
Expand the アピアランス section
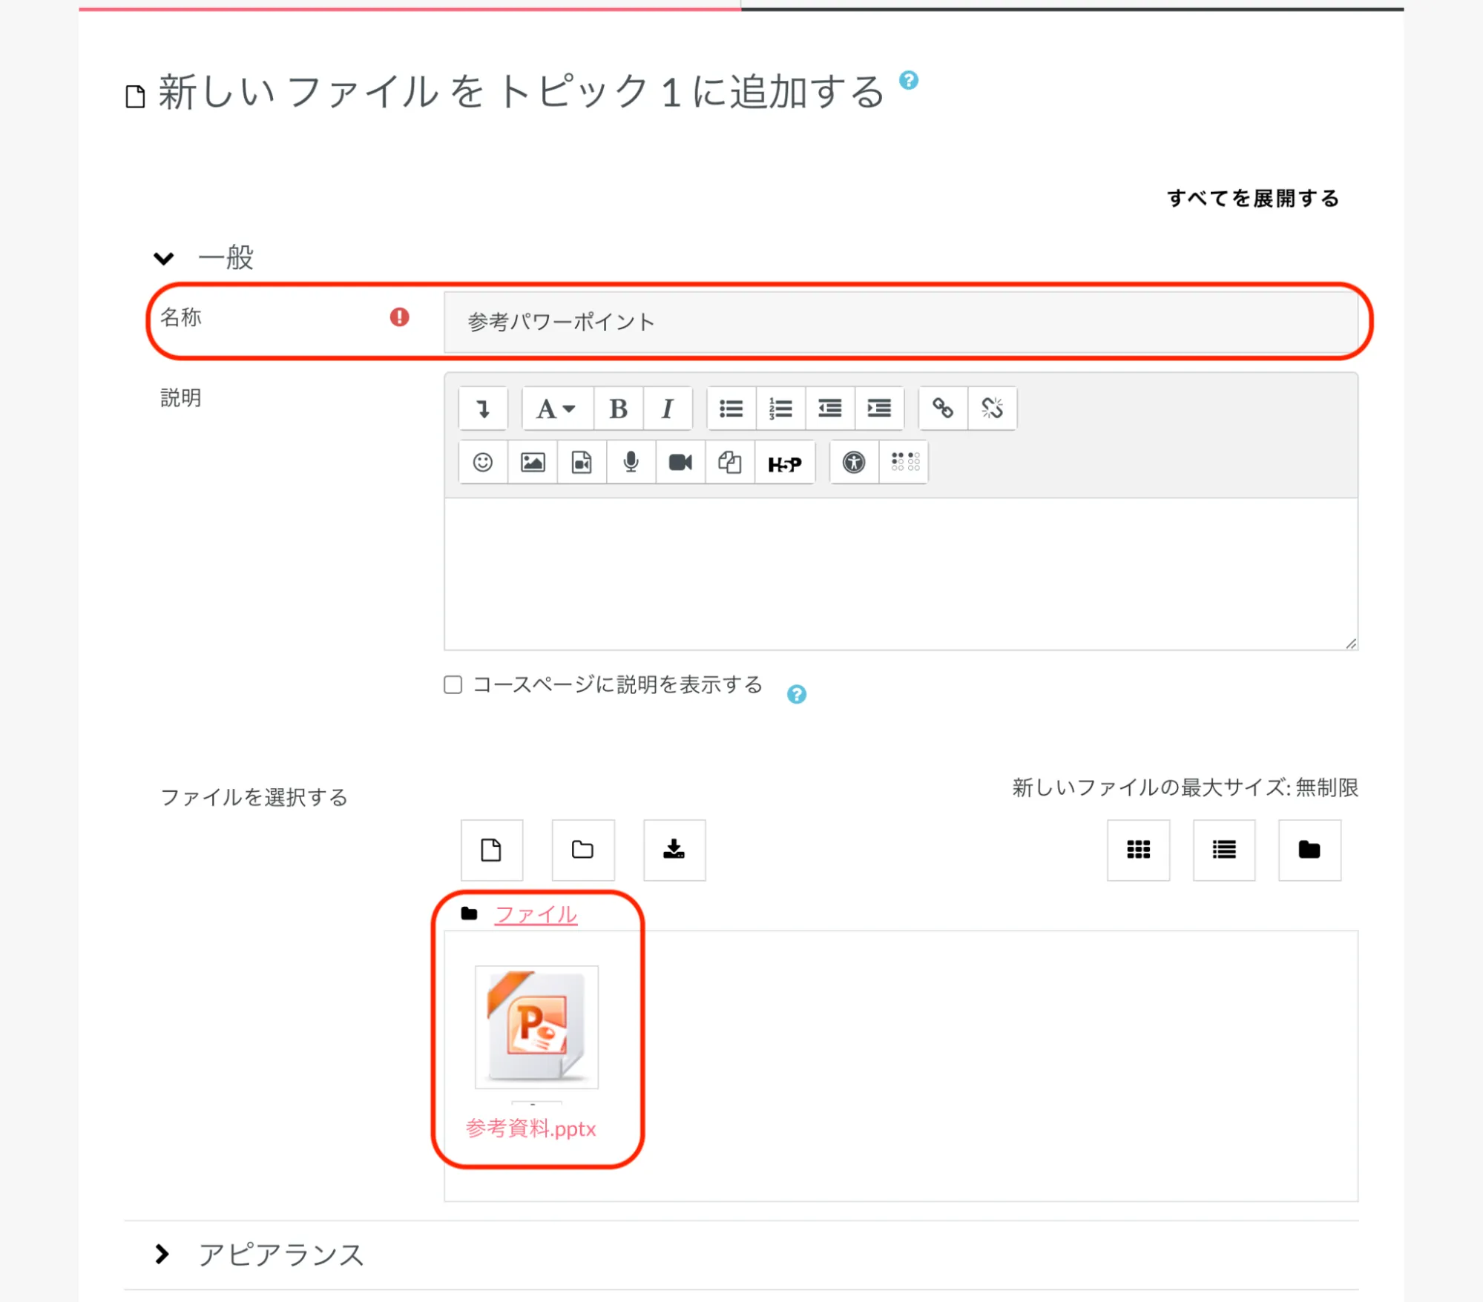click(x=162, y=1255)
